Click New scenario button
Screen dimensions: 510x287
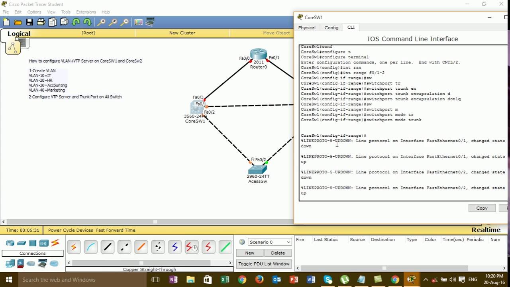pos(249,253)
